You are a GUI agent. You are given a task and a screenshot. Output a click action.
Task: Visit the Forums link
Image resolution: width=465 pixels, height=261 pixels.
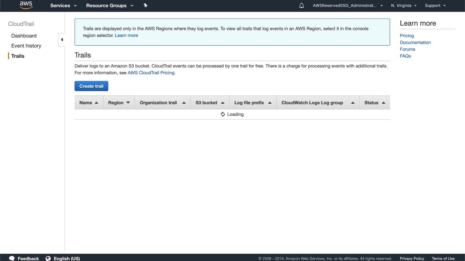pos(408,49)
